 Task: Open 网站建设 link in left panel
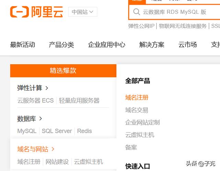(x=57, y=162)
